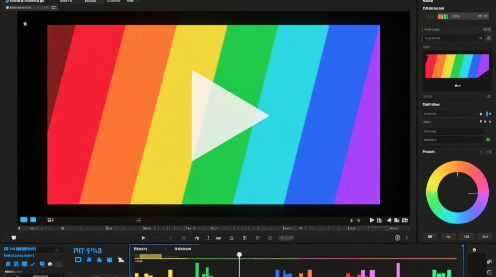Select the tall green bar left of the playhead
This screenshot has height=277, width=496.
coord(197,270)
